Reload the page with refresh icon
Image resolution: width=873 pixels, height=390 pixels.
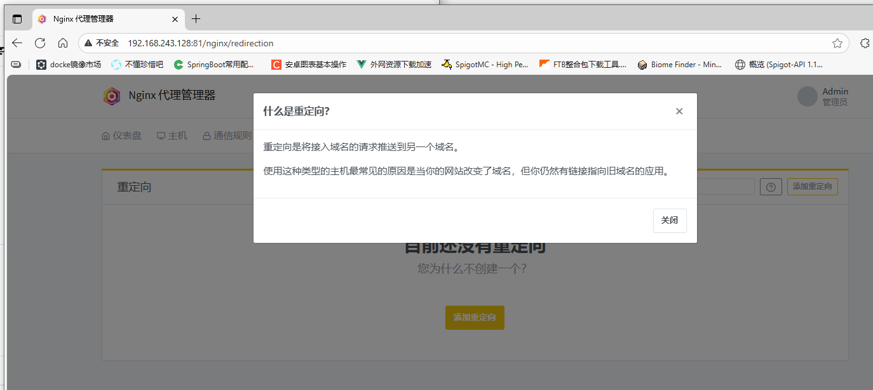[x=40, y=43]
